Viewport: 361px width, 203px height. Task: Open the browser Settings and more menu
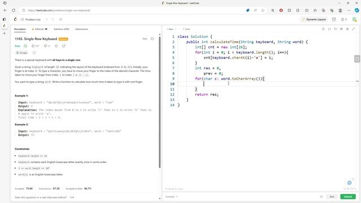pyautogui.click(x=349, y=10)
